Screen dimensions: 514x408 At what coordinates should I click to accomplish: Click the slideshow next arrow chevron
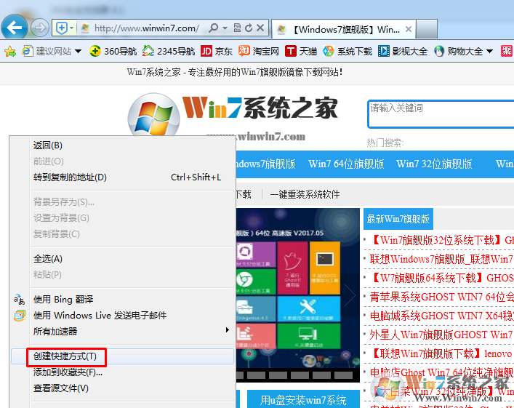click(350, 295)
